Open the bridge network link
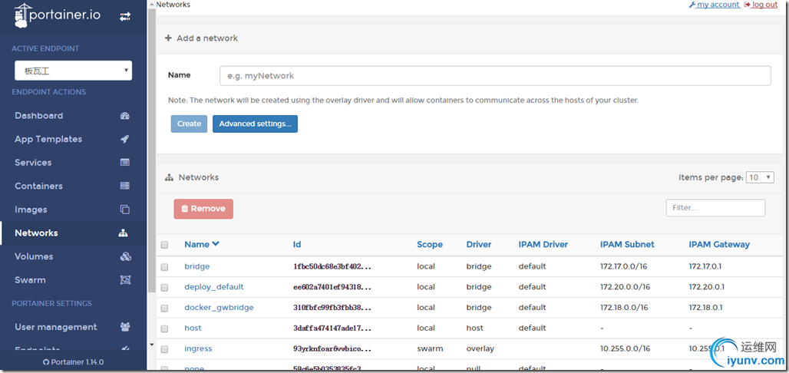 (x=196, y=266)
